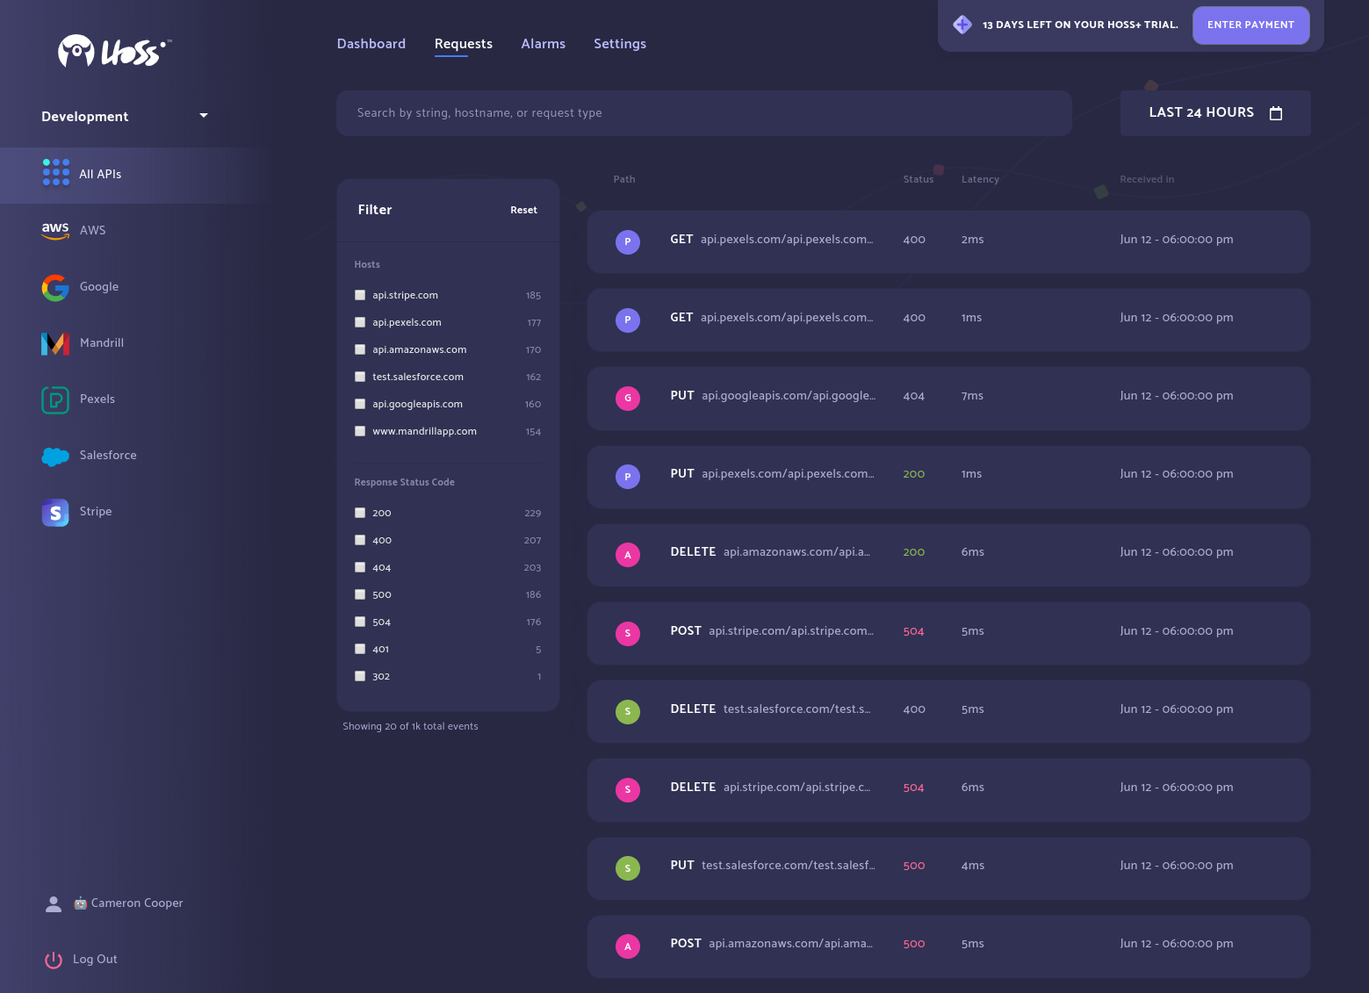The height and width of the screenshot is (993, 1369).
Task: Click the avatar on DELETE test.salesforce.com row
Action: [628, 711]
